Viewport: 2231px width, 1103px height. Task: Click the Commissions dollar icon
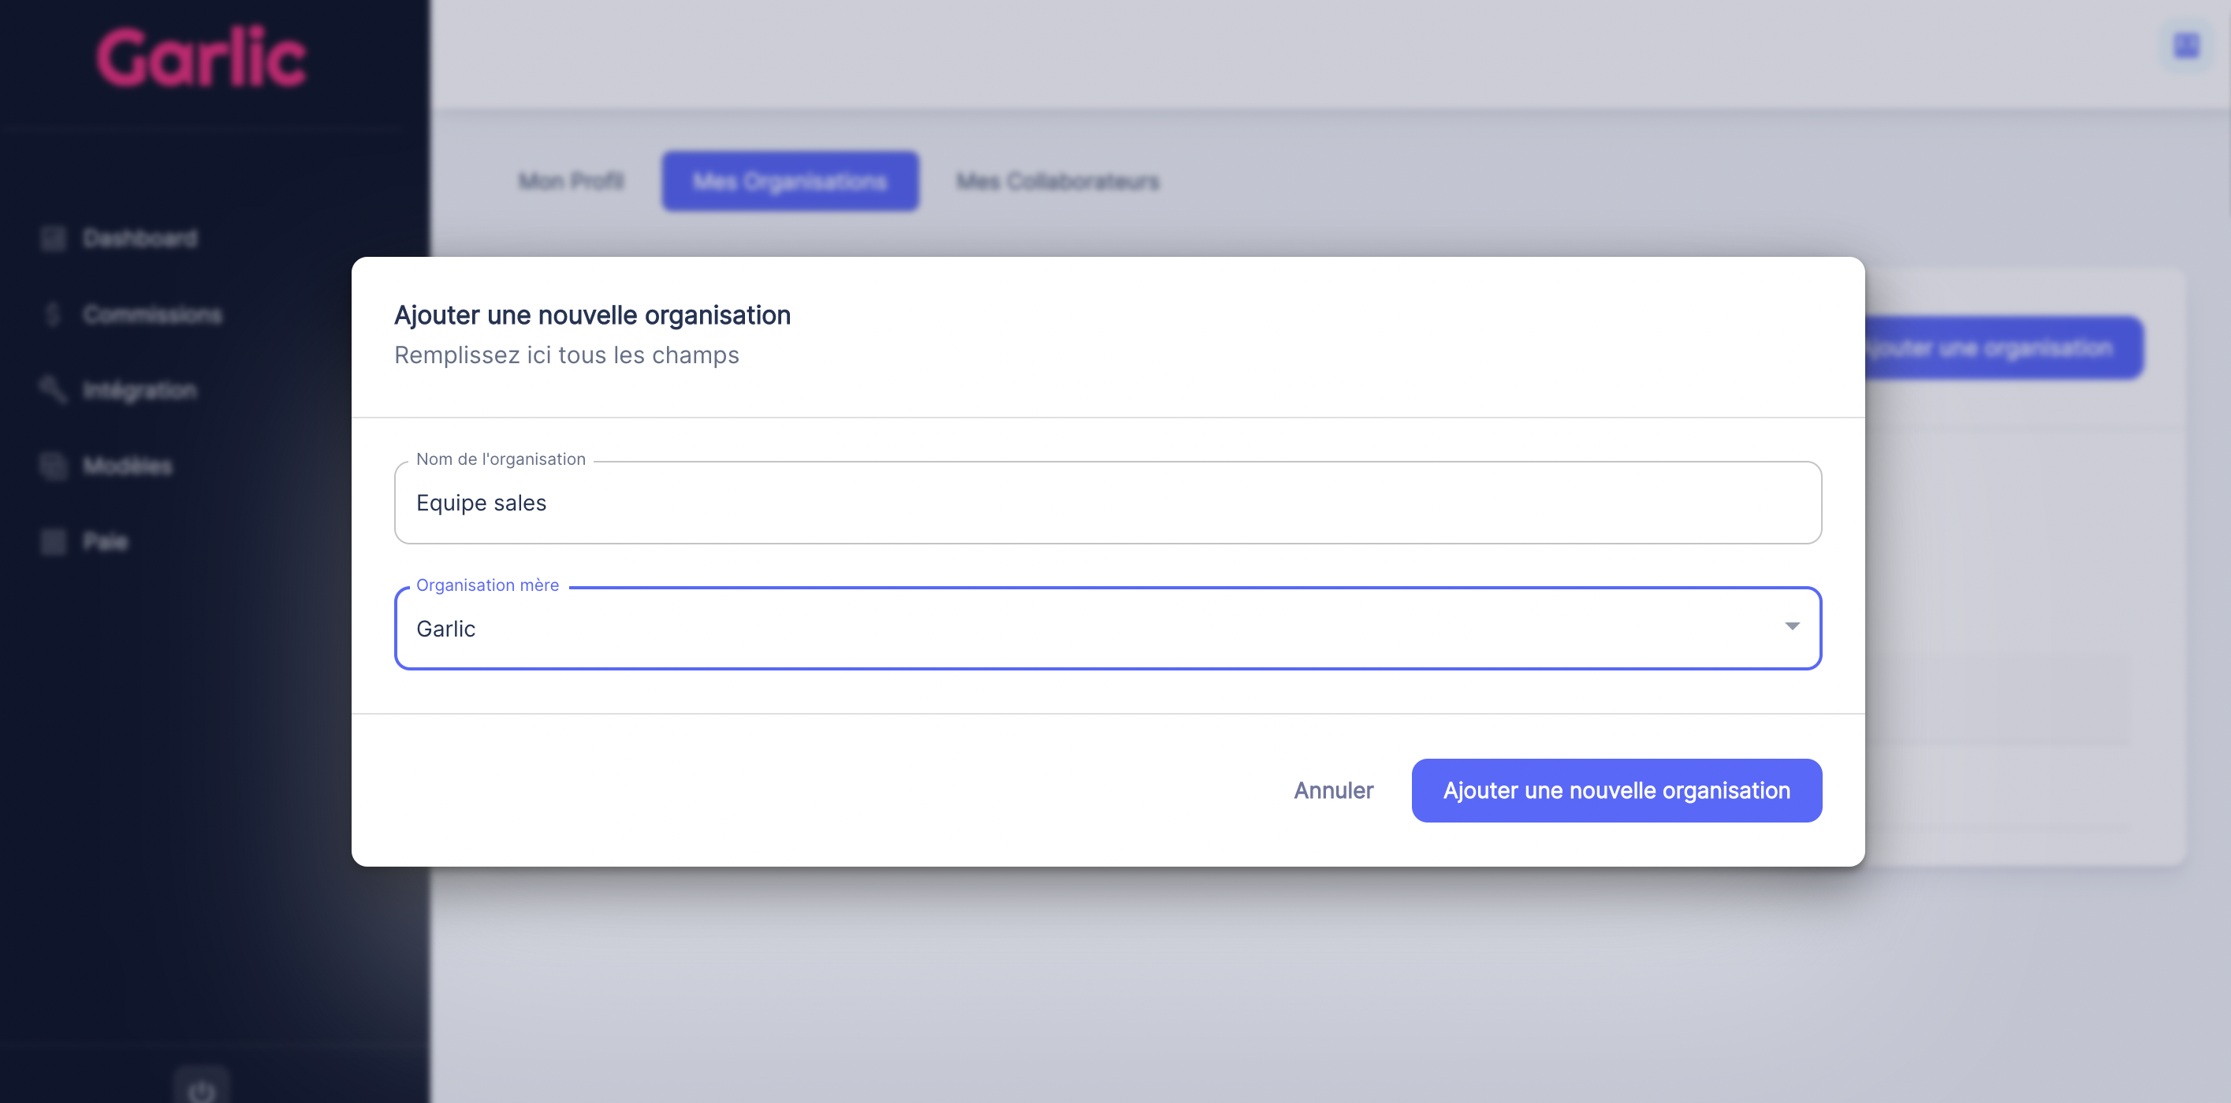click(x=54, y=314)
